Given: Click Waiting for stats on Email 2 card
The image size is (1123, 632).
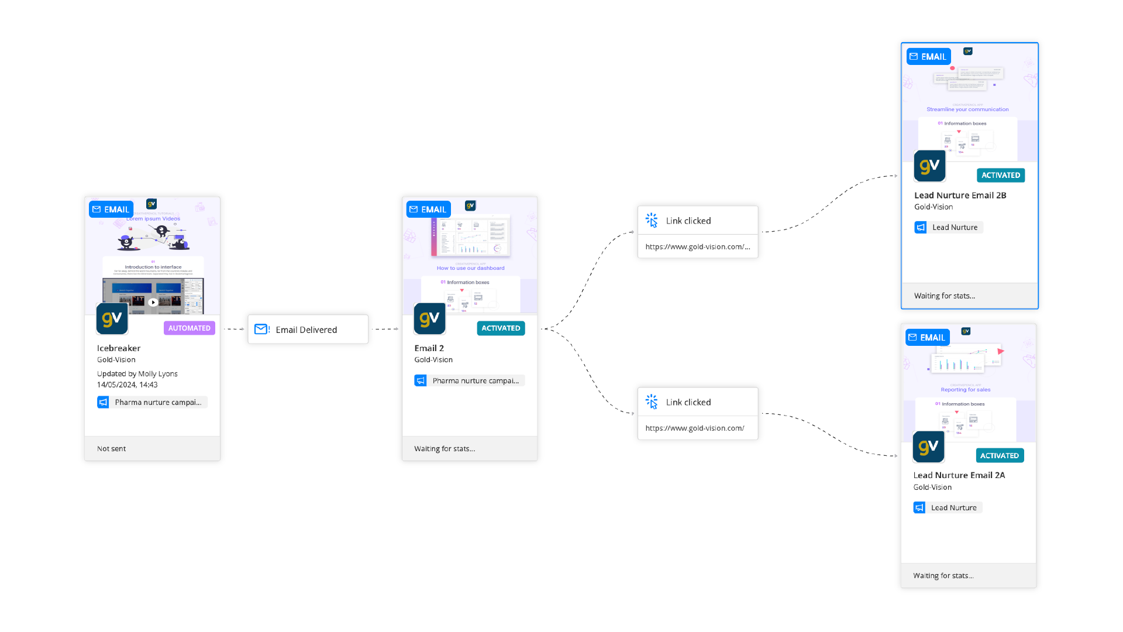Looking at the screenshot, I should point(445,449).
